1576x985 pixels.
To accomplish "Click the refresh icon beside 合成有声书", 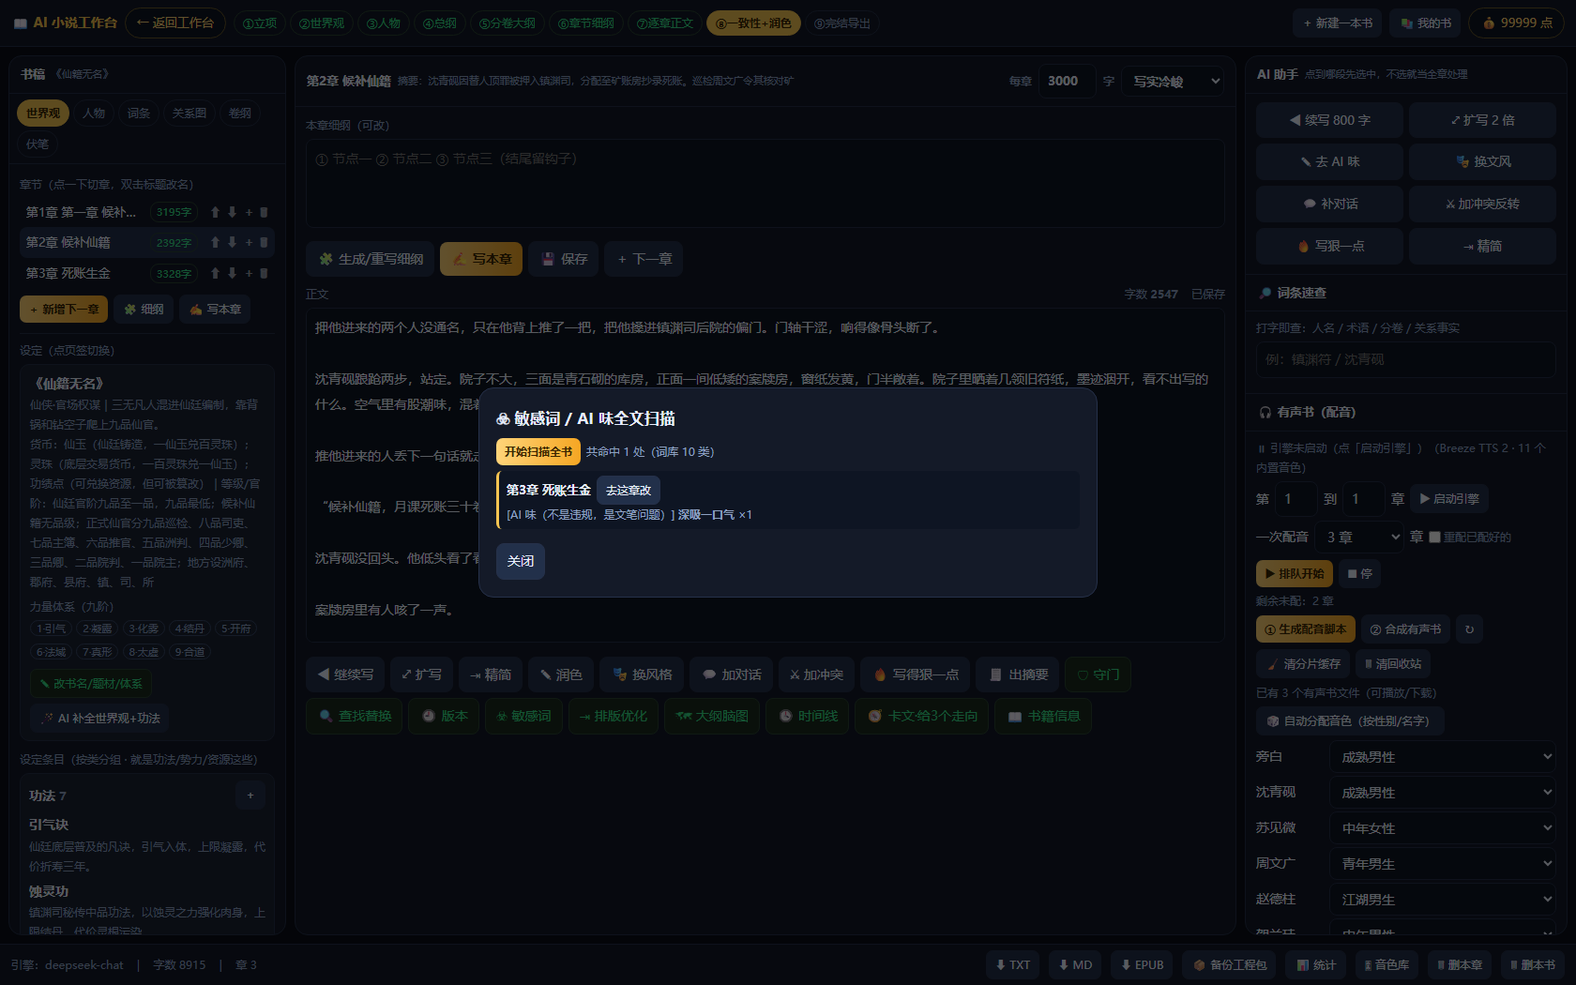I will coord(1470,629).
